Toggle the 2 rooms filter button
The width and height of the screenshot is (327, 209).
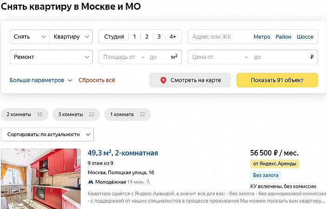click(x=147, y=37)
